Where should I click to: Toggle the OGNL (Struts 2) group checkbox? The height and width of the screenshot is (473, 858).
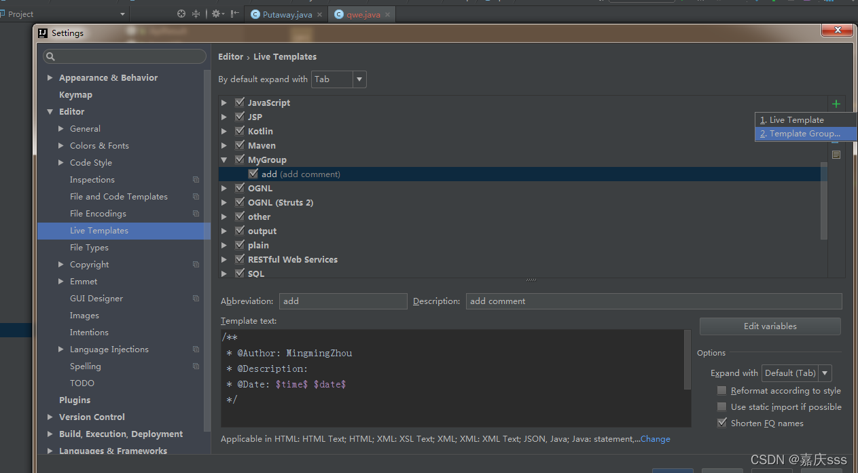click(x=239, y=202)
